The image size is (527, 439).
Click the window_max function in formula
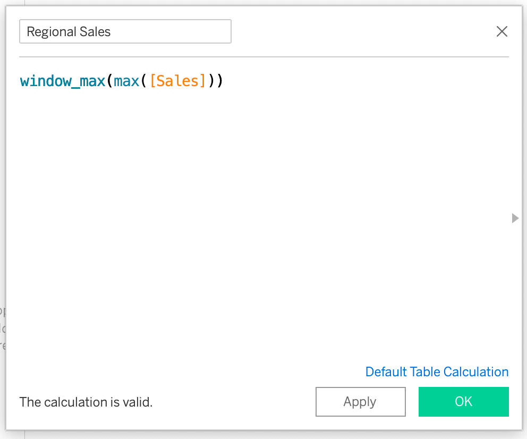click(x=62, y=81)
